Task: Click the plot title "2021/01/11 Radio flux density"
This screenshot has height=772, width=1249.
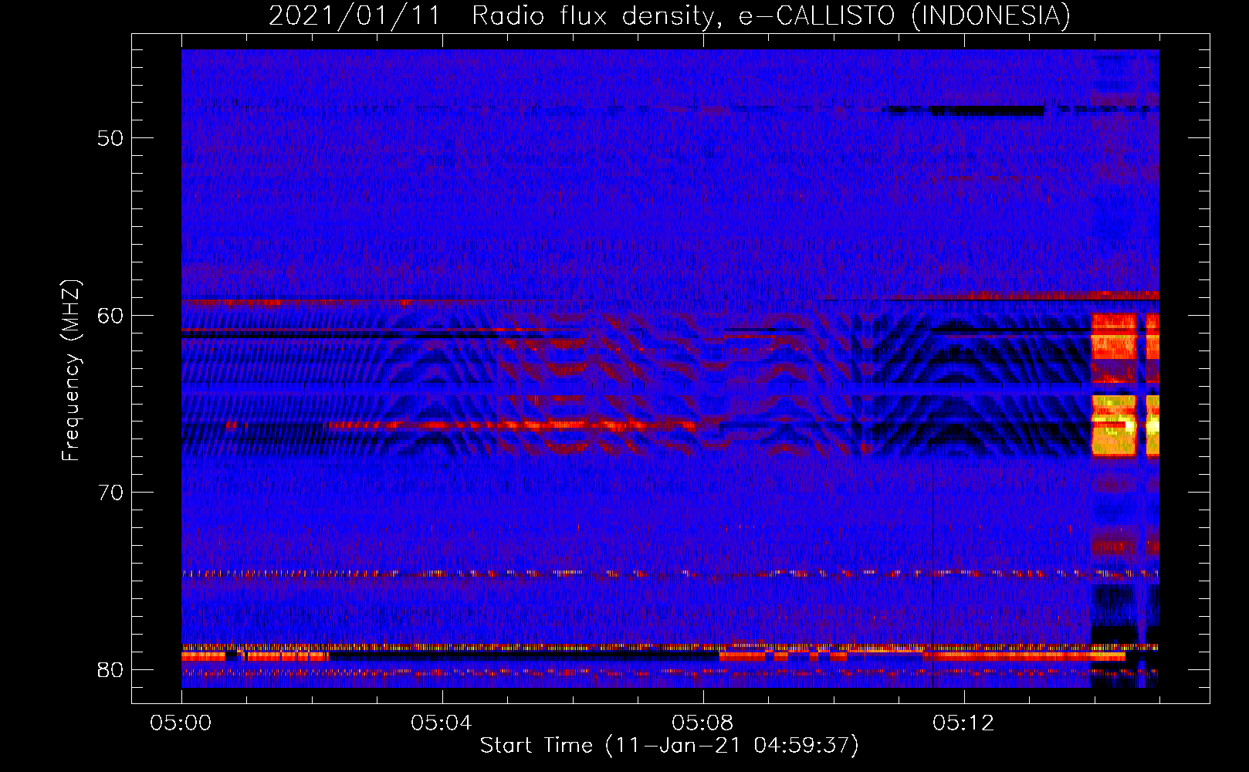Action: [489, 15]
